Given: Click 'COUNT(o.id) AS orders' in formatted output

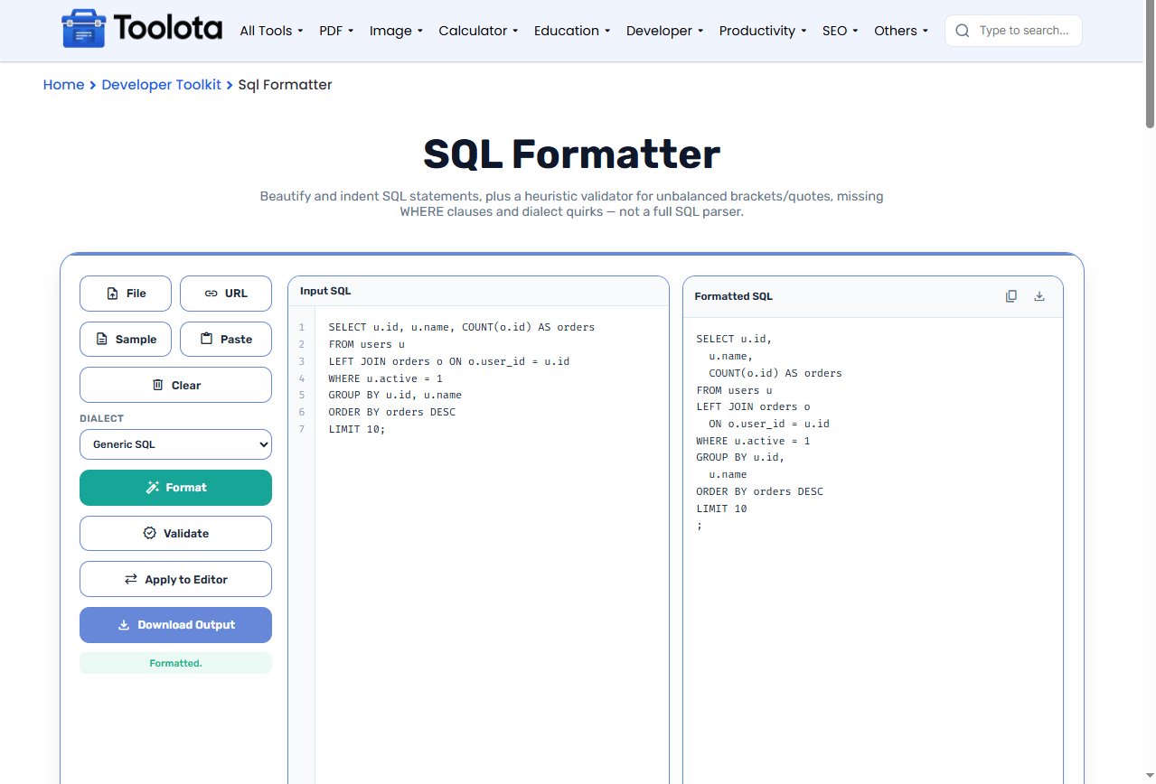Looking at the screenshot, I should [775, 373].
